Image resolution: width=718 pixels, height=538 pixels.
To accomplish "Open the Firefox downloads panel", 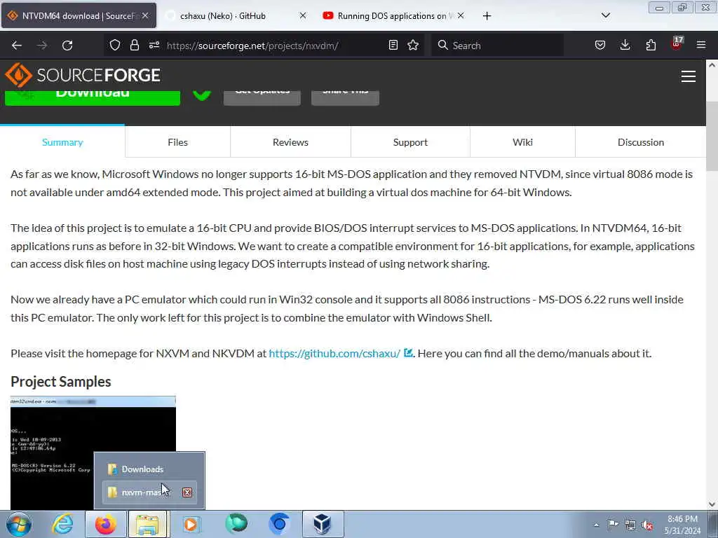I will [x=625, y=45].
